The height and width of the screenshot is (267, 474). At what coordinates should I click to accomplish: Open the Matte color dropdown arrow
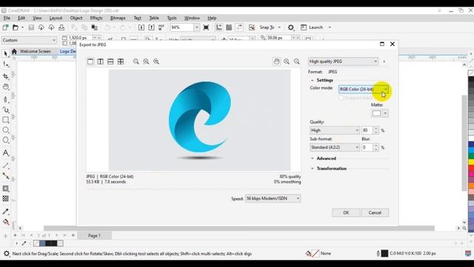tap(385, 113)
